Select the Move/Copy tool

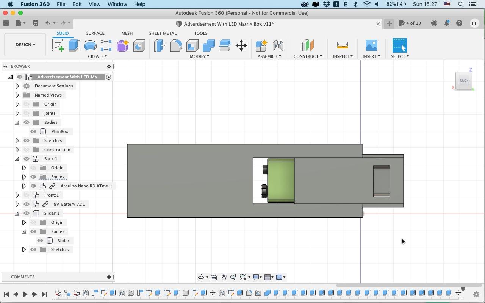coord(241,45)
